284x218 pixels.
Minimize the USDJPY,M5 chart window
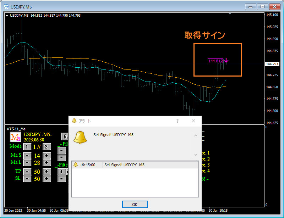[251, 7]
